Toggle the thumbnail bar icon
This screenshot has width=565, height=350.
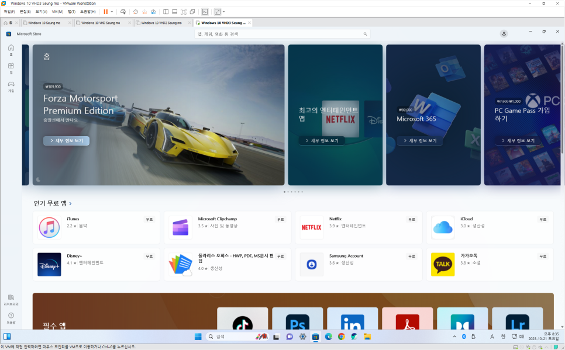click(x=175, y=12)
